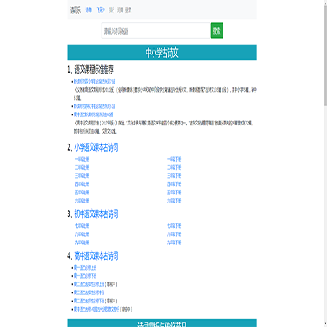
Task: Open 八年级上册 poems link
Action: (82, 234)
